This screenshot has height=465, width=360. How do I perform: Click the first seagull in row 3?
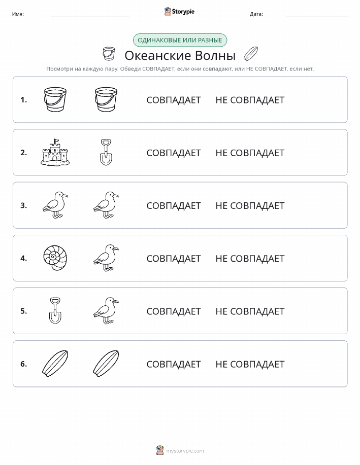tap(55, 205)
